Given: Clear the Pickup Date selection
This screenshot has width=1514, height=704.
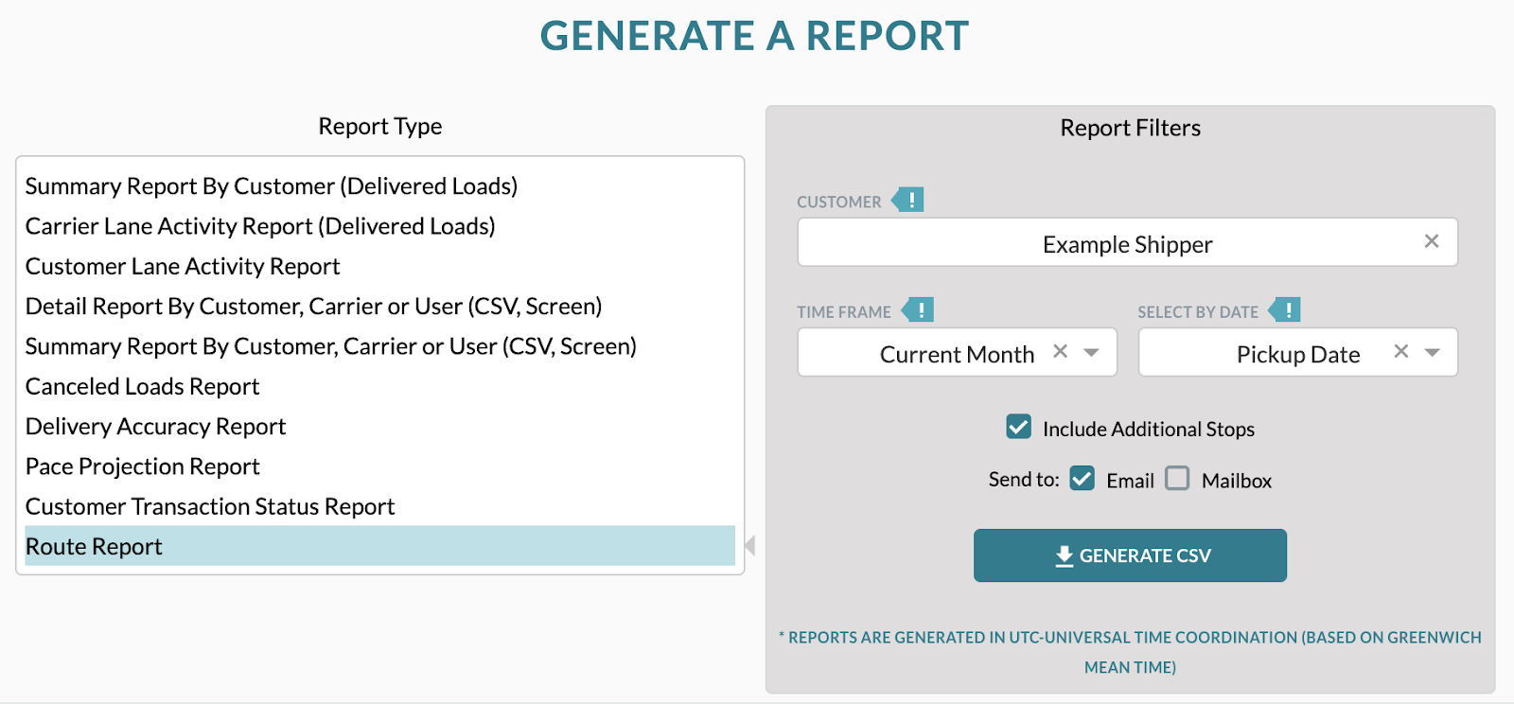Looking at the screenshot, I should point(1400,351).
